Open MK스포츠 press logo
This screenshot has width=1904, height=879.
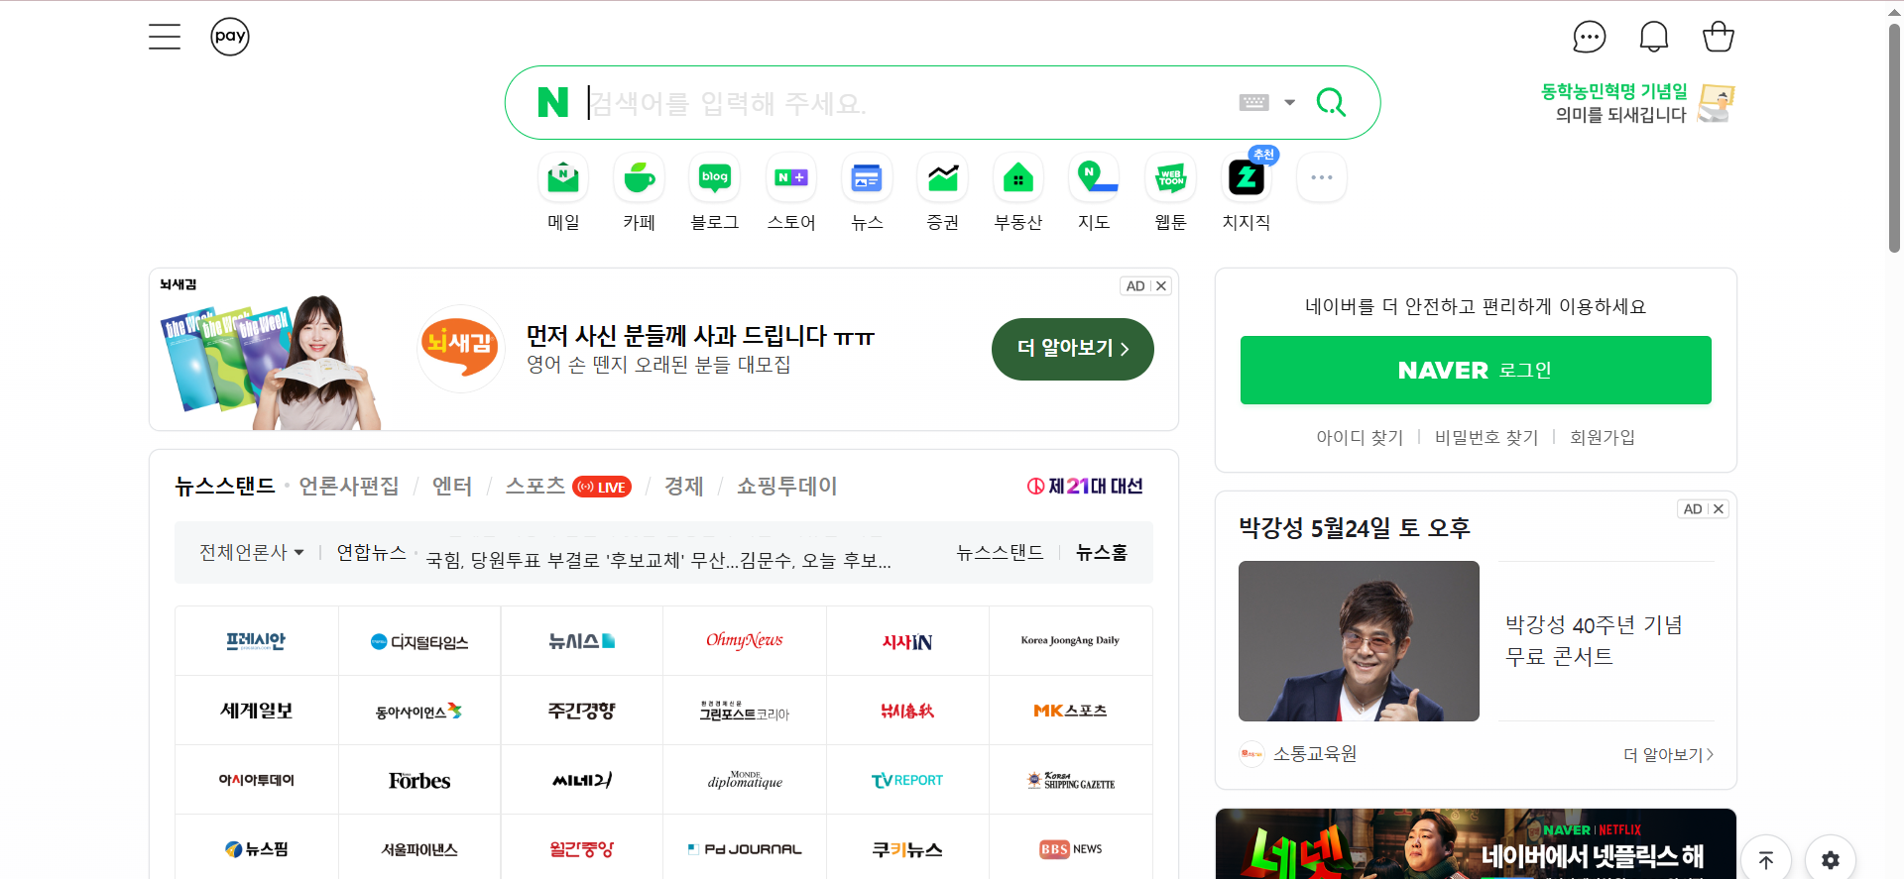point(1071,711)
